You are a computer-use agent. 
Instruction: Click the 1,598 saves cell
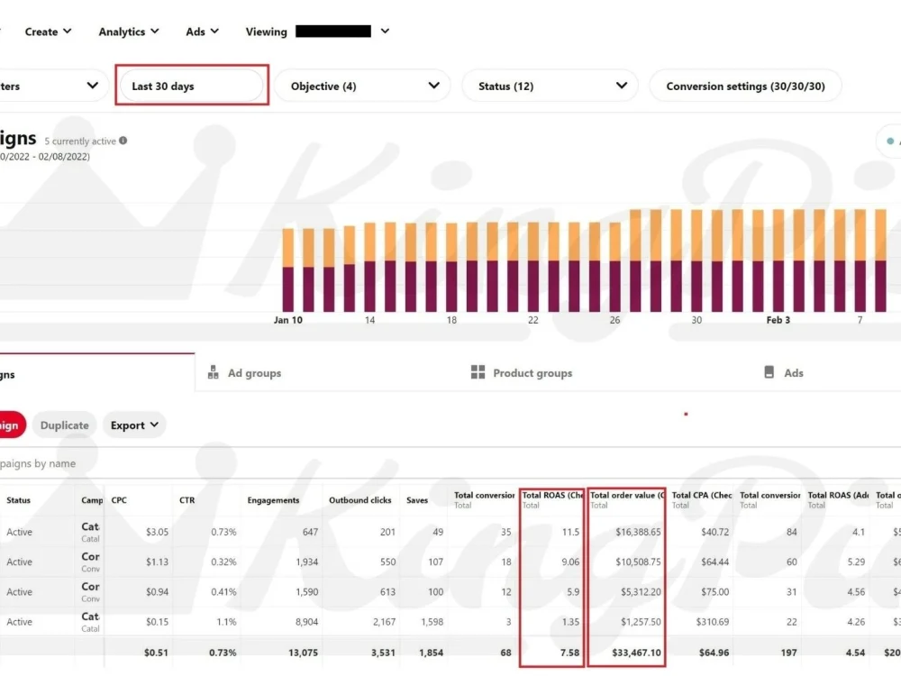point(432,622)
